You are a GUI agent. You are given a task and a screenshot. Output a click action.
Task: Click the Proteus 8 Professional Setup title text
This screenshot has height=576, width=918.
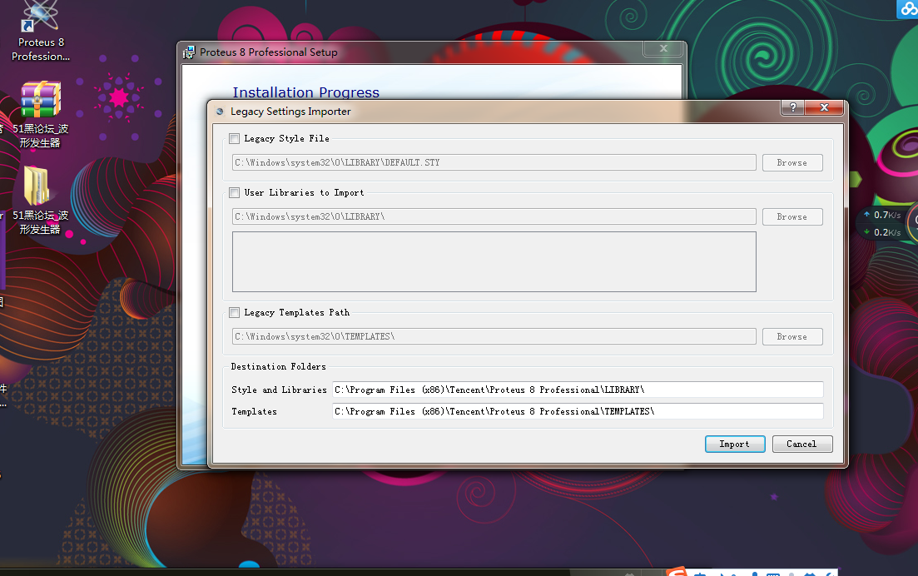click(269, 52)
